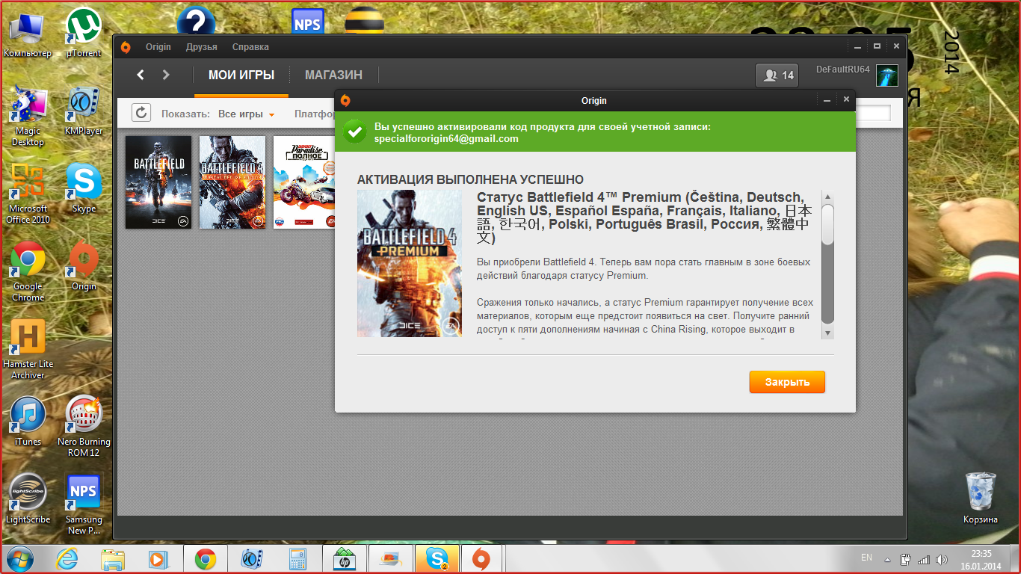Click the Battlefield 4 Premium cover image
Image resolution: width=1021 pixels, height=574 pixels.
coord(410,263)
